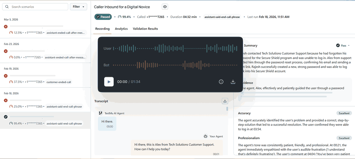
Task: Click the 37.5% score gauge
Action: 11,82
